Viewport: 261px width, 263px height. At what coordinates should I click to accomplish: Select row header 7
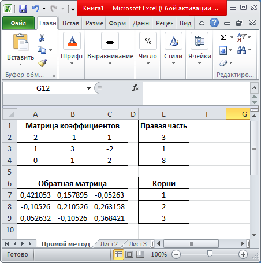10,195
